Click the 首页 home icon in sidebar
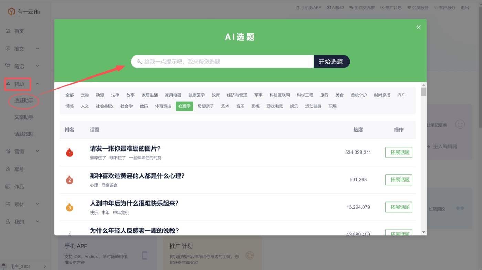Image resolution: width=482 pixels, height=270 pixels. pyautogui.click(x=8, y=31)
